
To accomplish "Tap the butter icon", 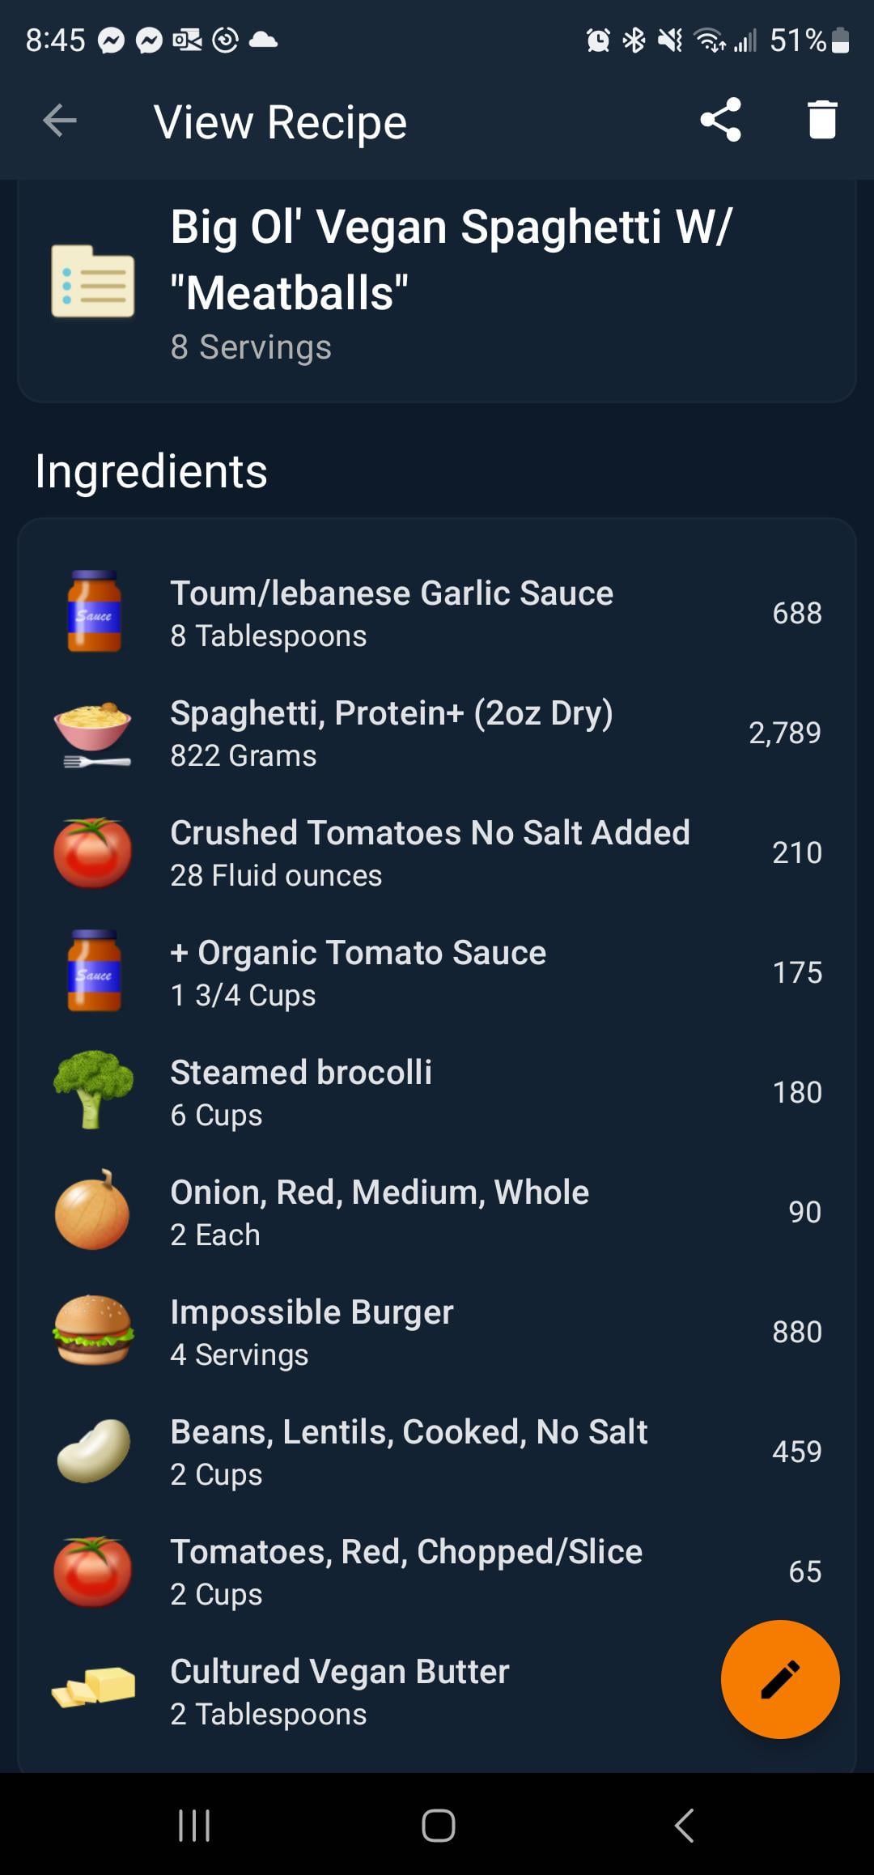I will point(93,1690).
